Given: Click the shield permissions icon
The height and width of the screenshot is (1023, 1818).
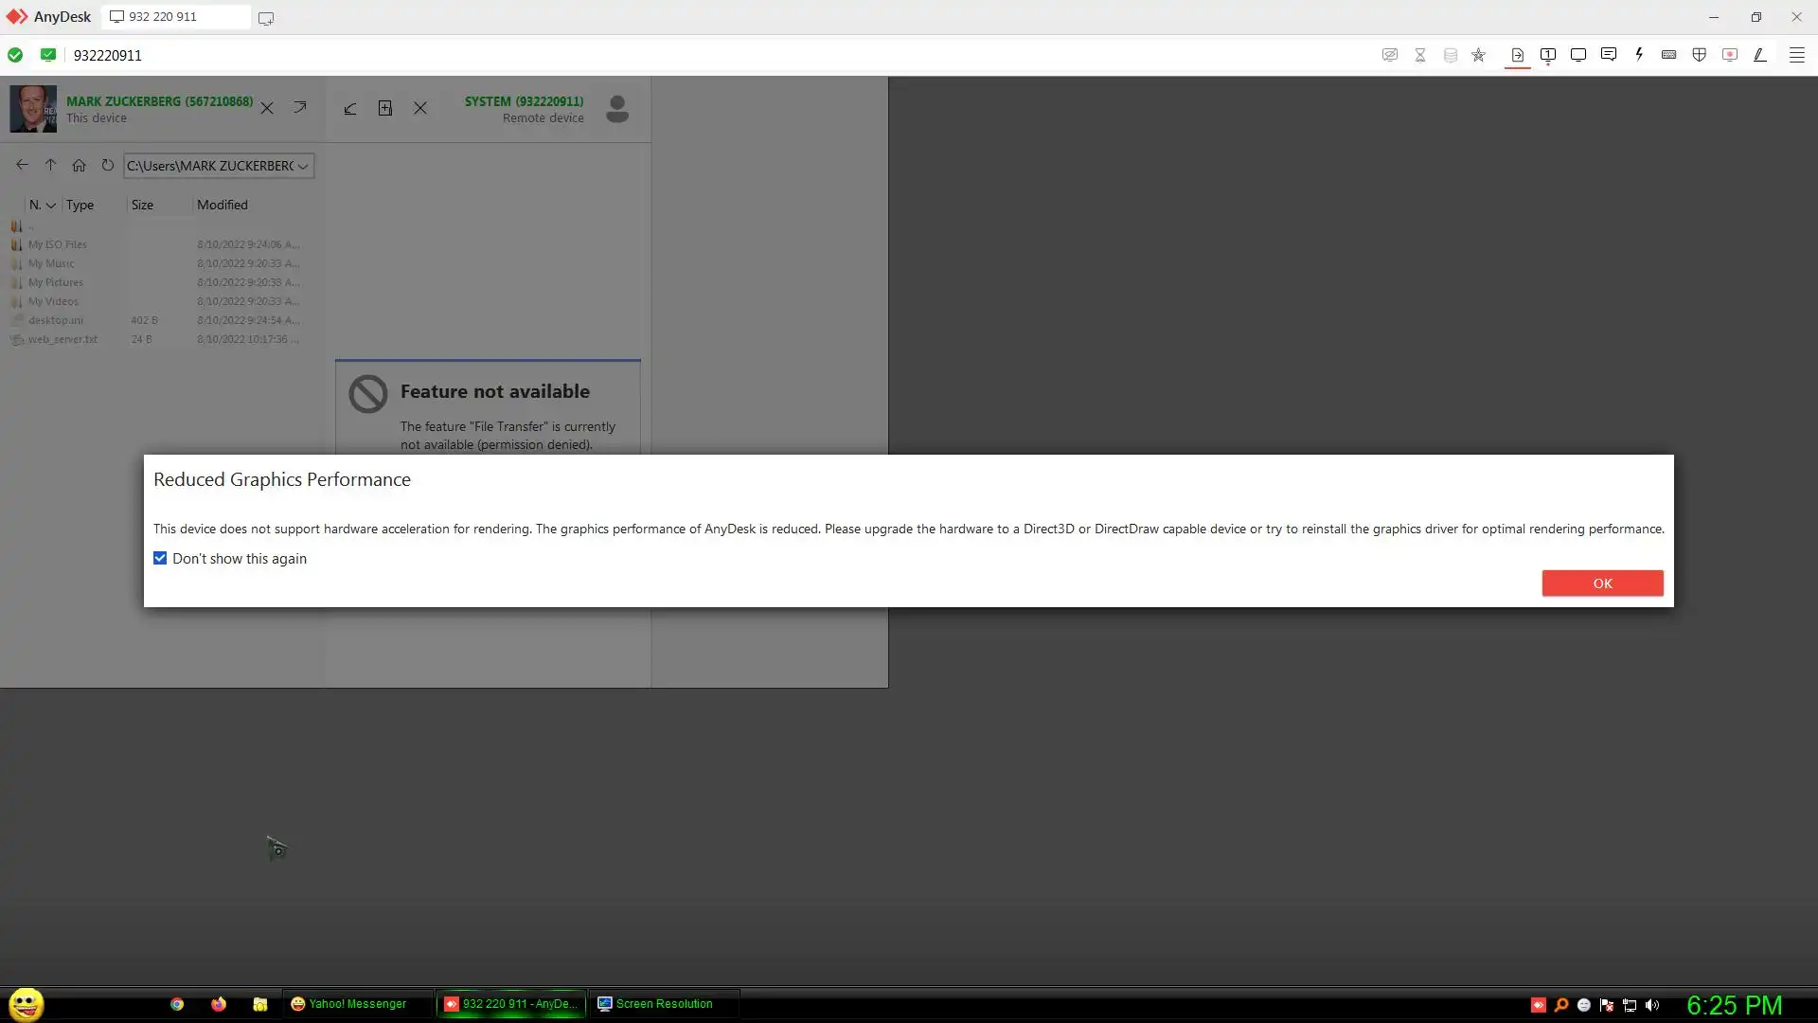Looking at the screenshot, I should (x=1700, y=55).
